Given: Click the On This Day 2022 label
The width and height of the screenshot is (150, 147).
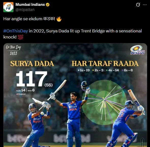Looking at the screenshot, I should point(13,50).
